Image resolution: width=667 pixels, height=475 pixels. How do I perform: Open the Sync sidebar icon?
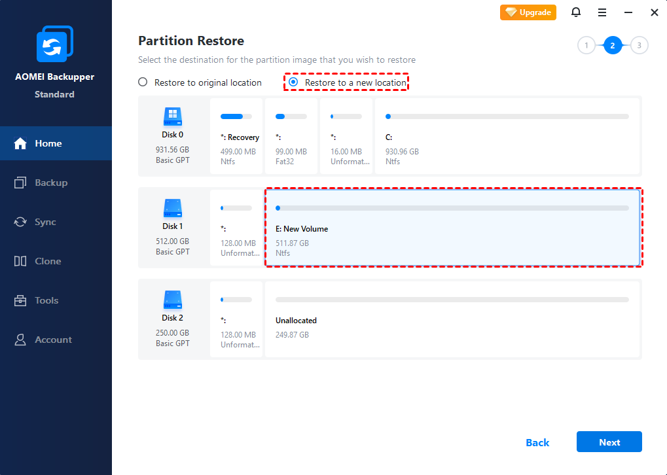point(20,222)
